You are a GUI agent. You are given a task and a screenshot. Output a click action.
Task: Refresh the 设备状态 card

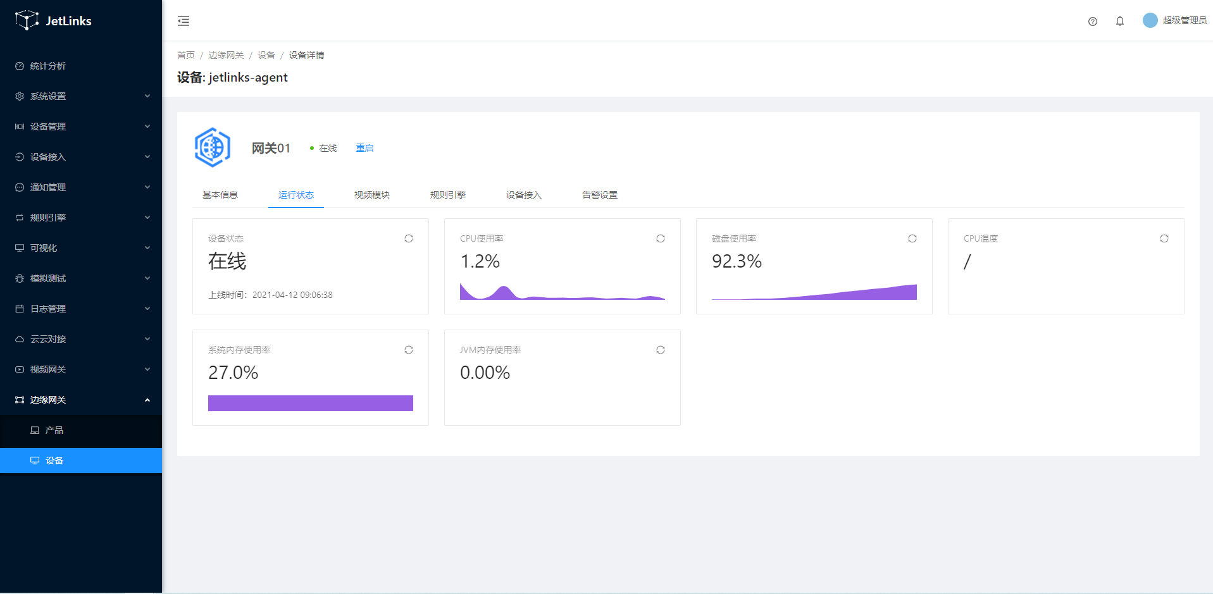[408, 238]
